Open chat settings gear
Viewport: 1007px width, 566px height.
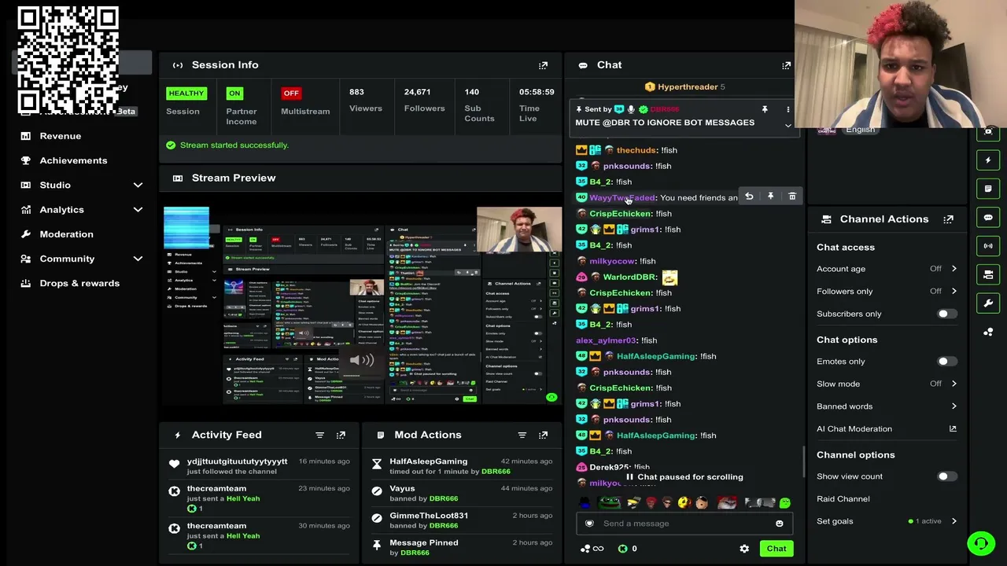744,549
